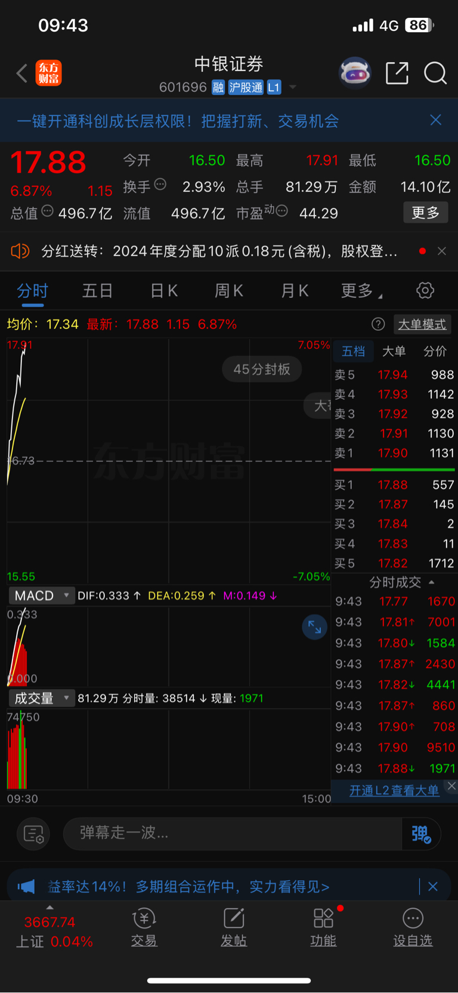Viewport: 458px width, 993px height.
Task: Open chart settings hexagon gear
Action: (x=425, y=291)
